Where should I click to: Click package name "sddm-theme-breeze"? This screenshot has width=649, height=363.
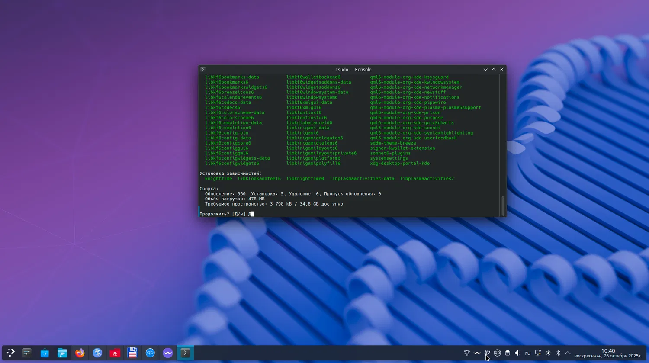tap(393, 143)
